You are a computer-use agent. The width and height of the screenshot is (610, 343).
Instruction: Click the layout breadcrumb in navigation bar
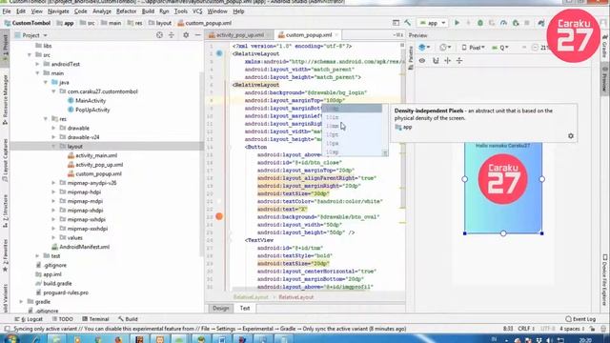[x=160, y=23]
